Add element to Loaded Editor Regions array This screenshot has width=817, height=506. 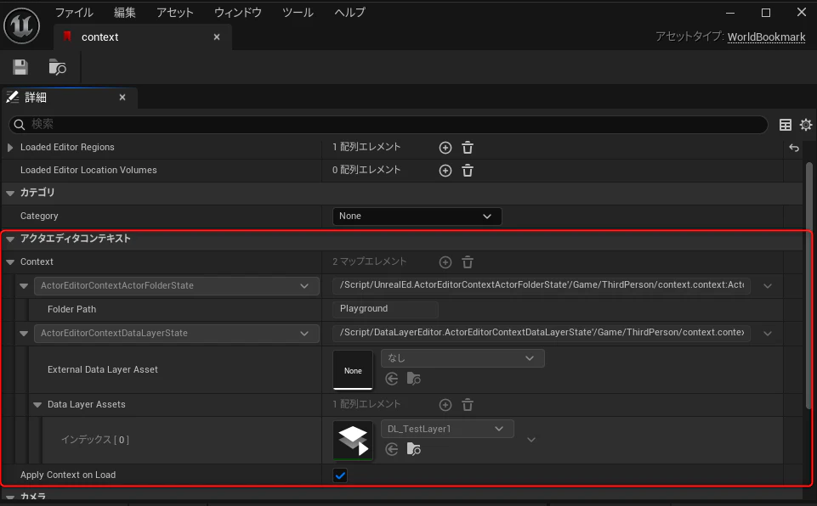445,148
